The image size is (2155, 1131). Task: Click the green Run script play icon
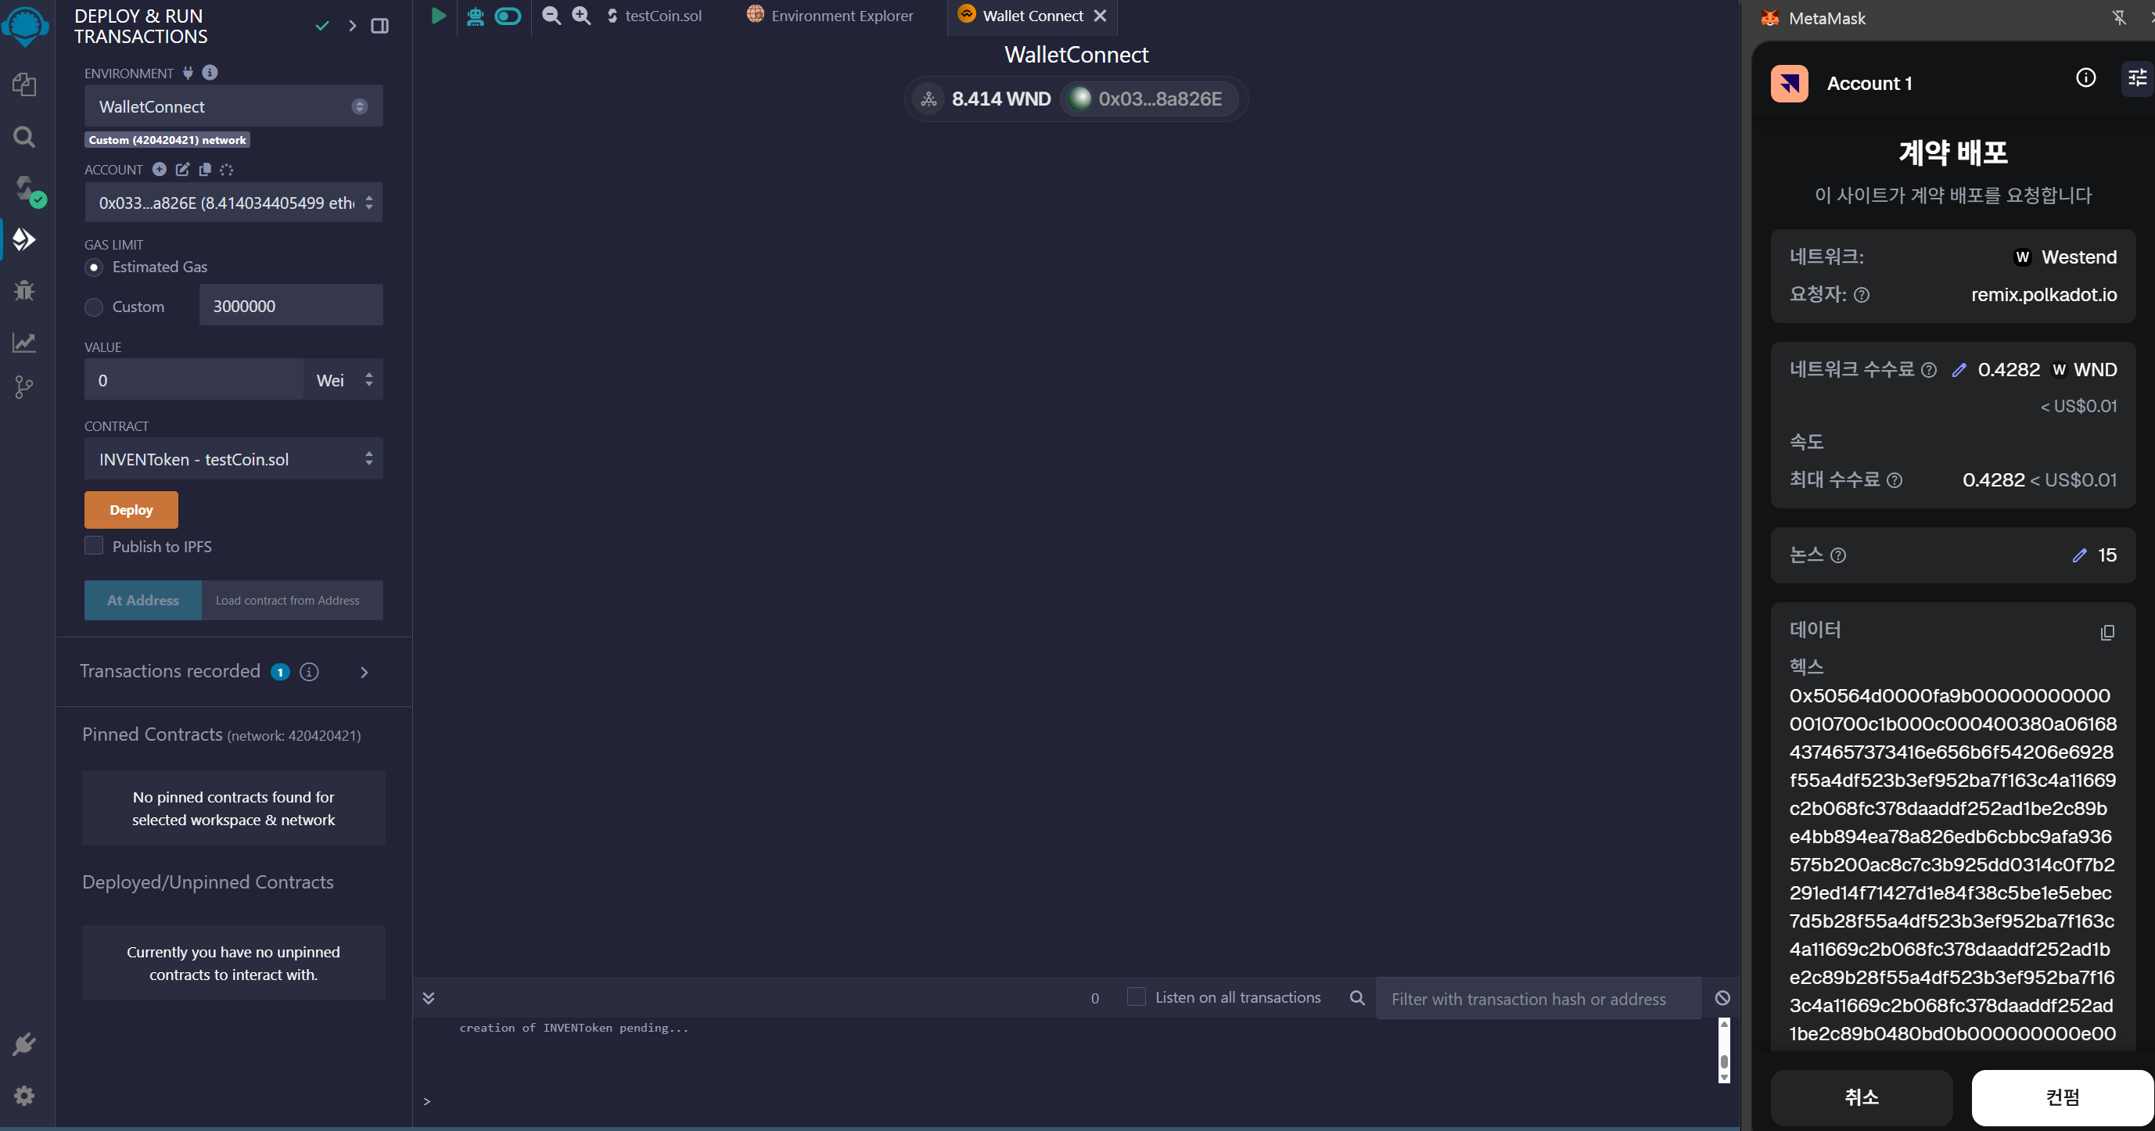point(437,16)
